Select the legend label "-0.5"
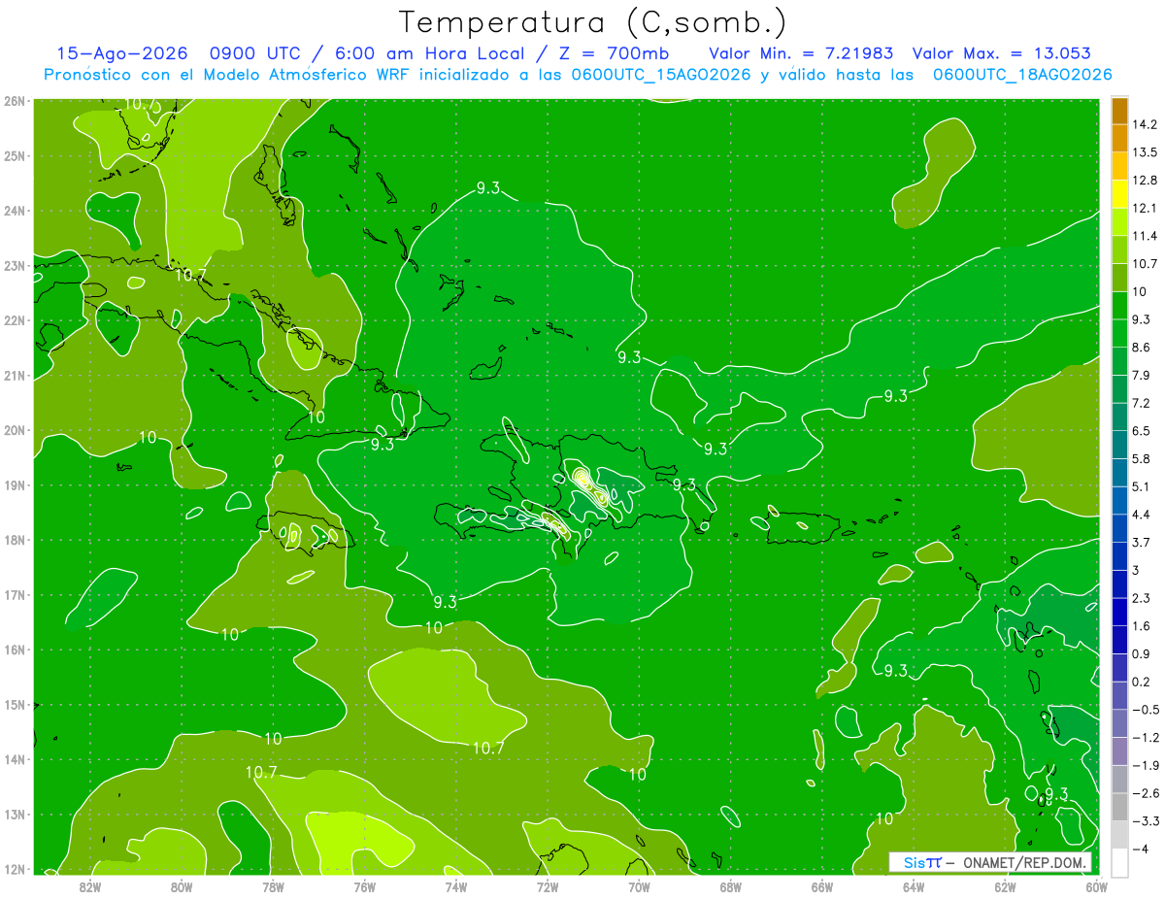The height and width of the screenshot is (900, 1165). coord(1145,709)
